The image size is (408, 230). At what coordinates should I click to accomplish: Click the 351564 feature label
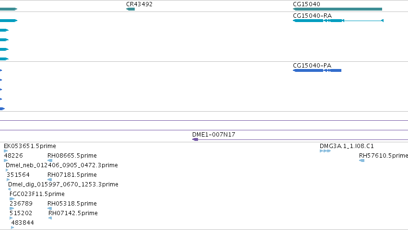coord(18,175)
